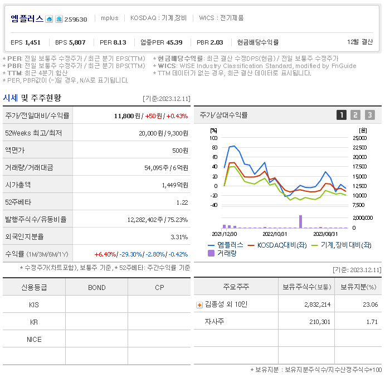Click the -29.30% three-month return
The width and height of the screenshot is (385, 377).
click(x=130, y=254)
